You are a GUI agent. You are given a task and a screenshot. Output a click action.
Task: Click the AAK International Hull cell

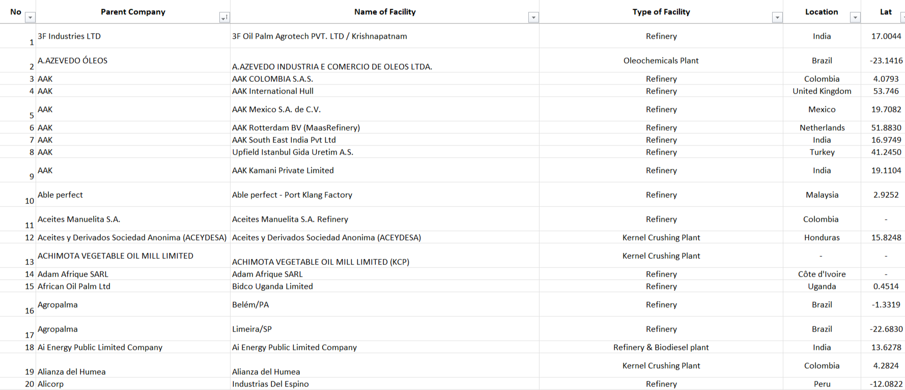coord(385,91)
